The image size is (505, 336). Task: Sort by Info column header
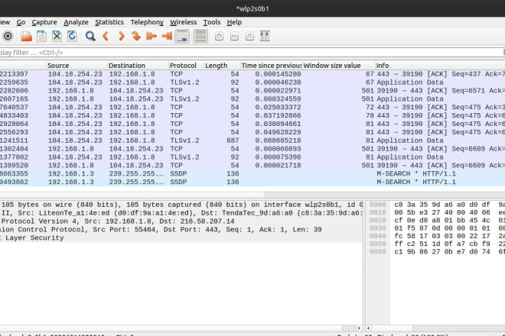tap(440, 65)
